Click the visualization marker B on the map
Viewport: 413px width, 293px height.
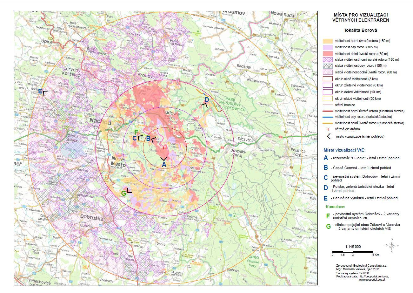[148, 139]
